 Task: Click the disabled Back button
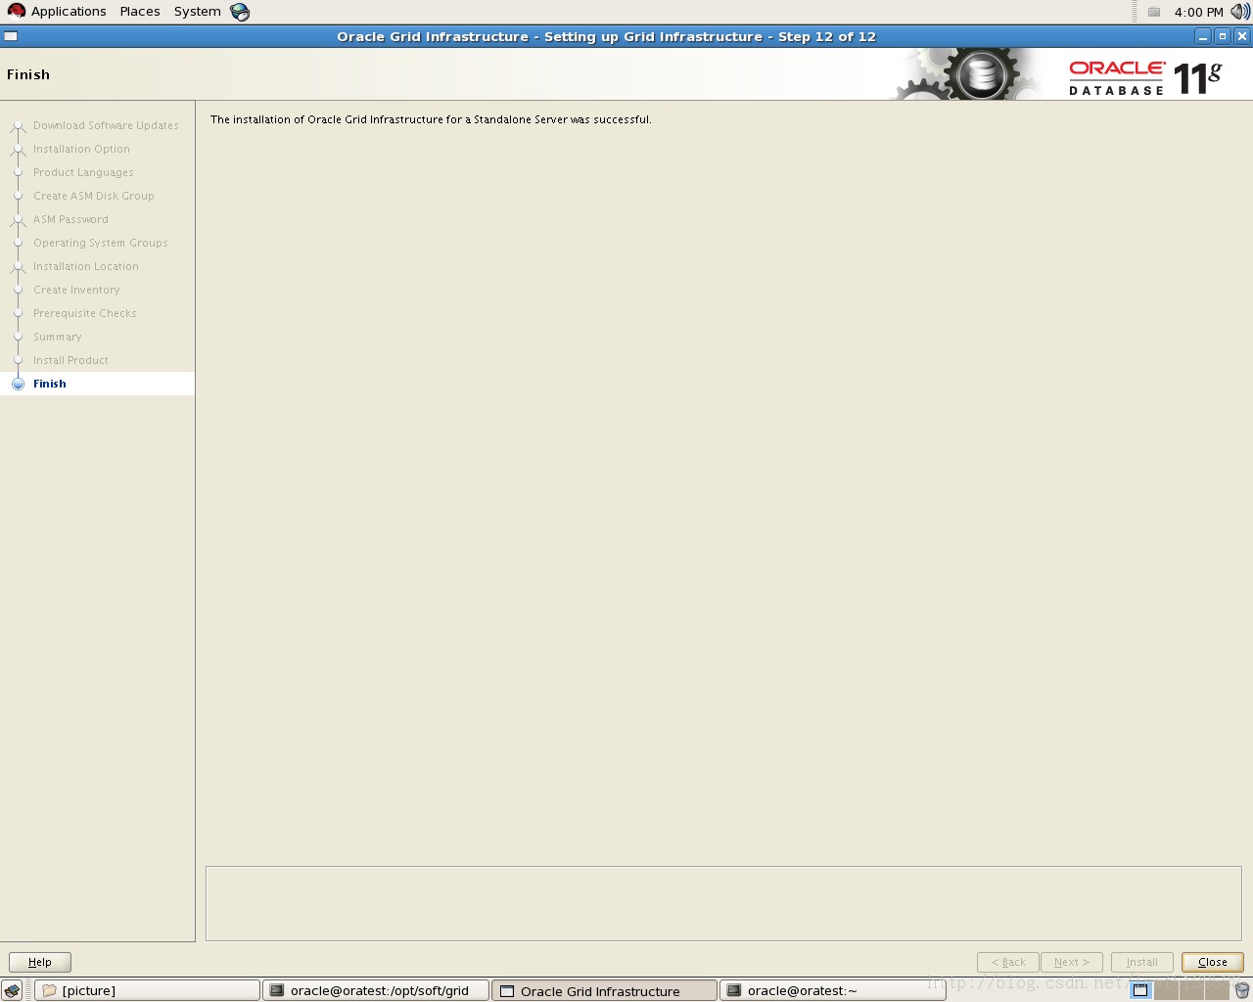1008,962
